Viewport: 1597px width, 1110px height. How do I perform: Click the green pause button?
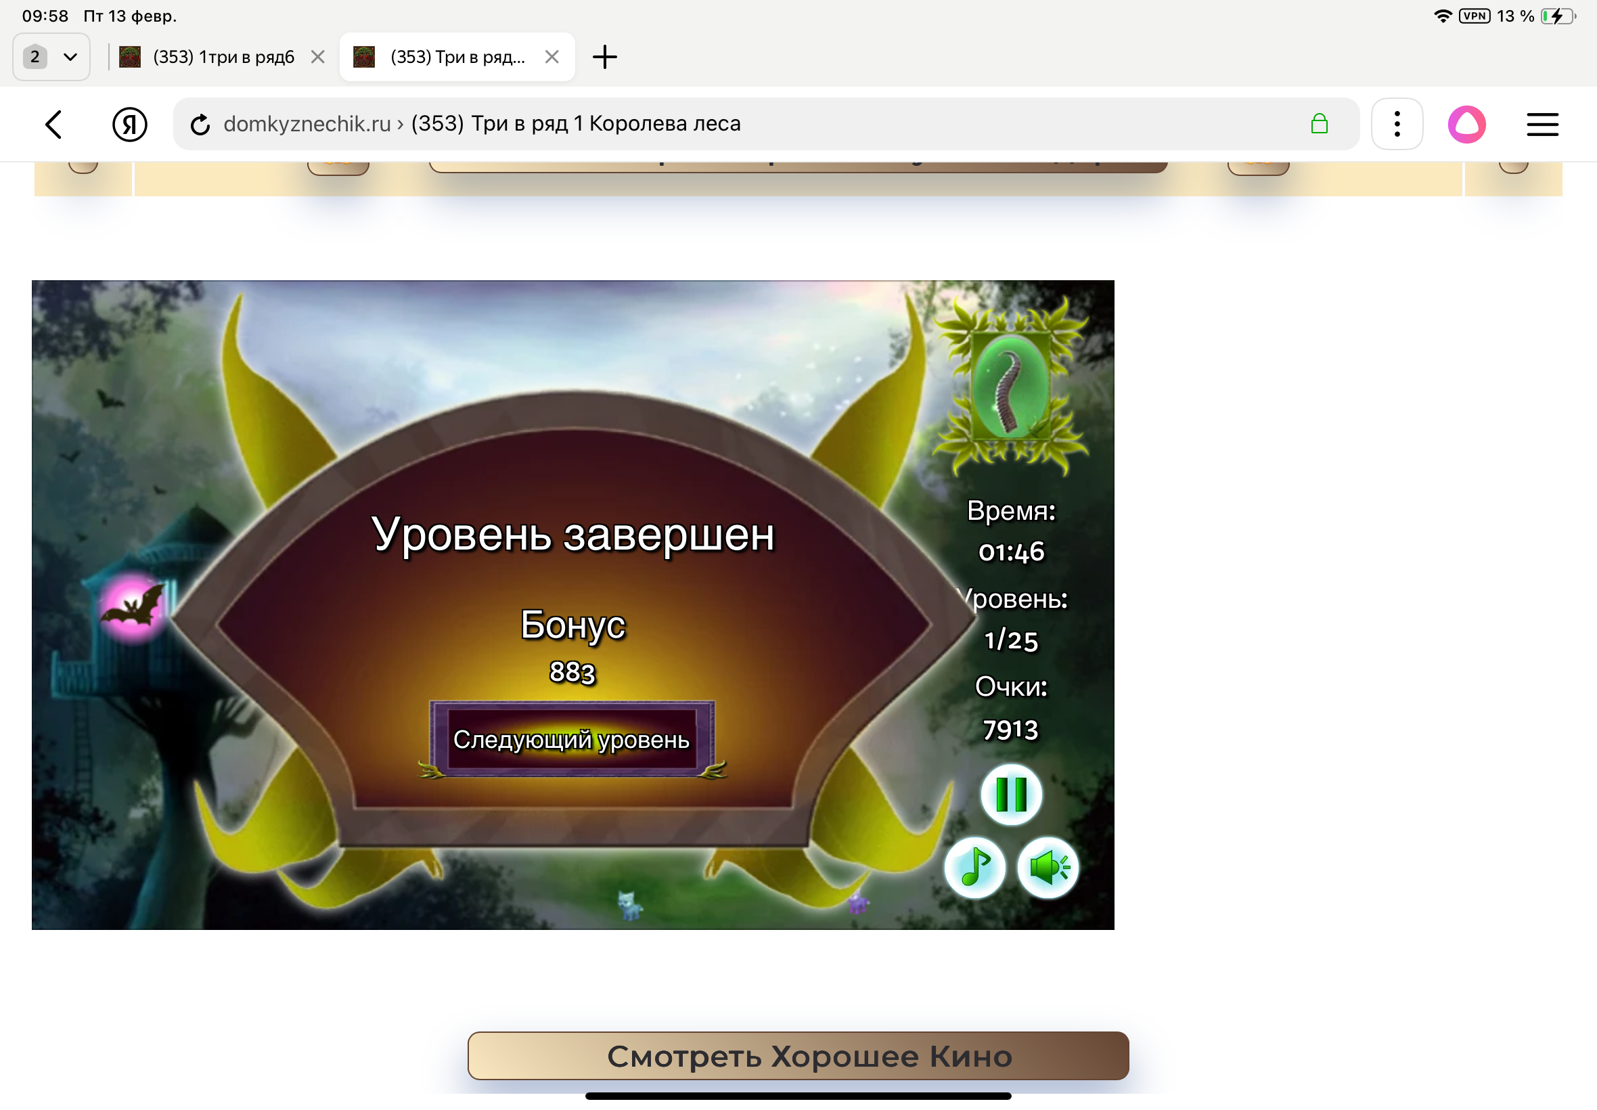pos(1010,794)
